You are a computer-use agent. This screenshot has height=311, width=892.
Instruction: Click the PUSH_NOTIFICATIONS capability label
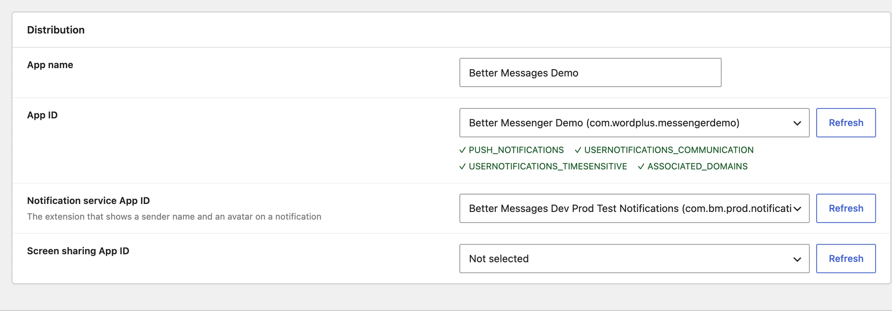(x=512, y=150)
